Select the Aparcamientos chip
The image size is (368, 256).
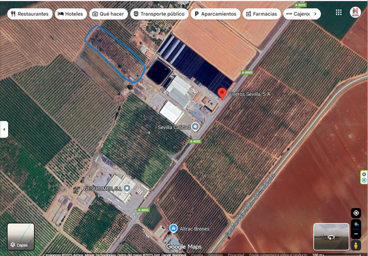pos(215,14)
